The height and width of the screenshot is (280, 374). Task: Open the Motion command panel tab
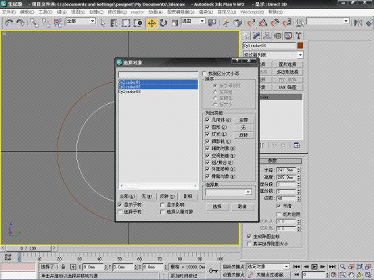277,36
